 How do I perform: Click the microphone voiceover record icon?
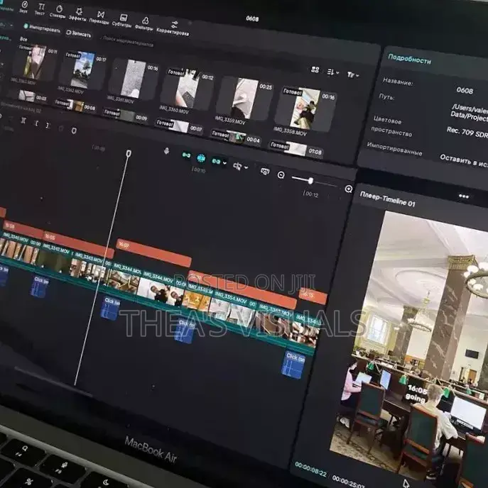(x=167, y=151)
